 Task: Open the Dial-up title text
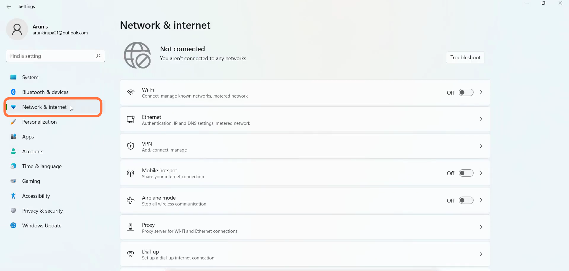tap(150, 252)
